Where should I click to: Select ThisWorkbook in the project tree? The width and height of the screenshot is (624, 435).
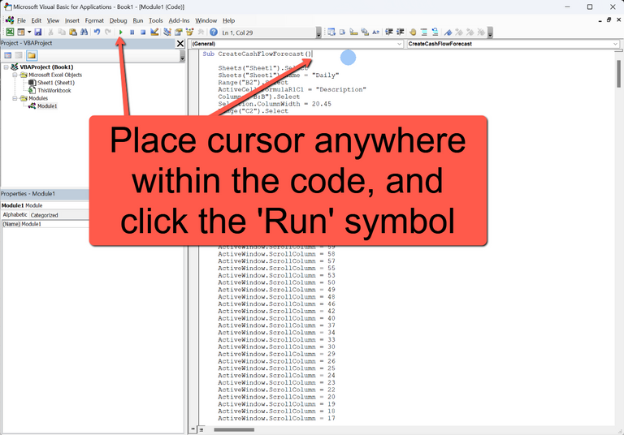pos(54,90)
